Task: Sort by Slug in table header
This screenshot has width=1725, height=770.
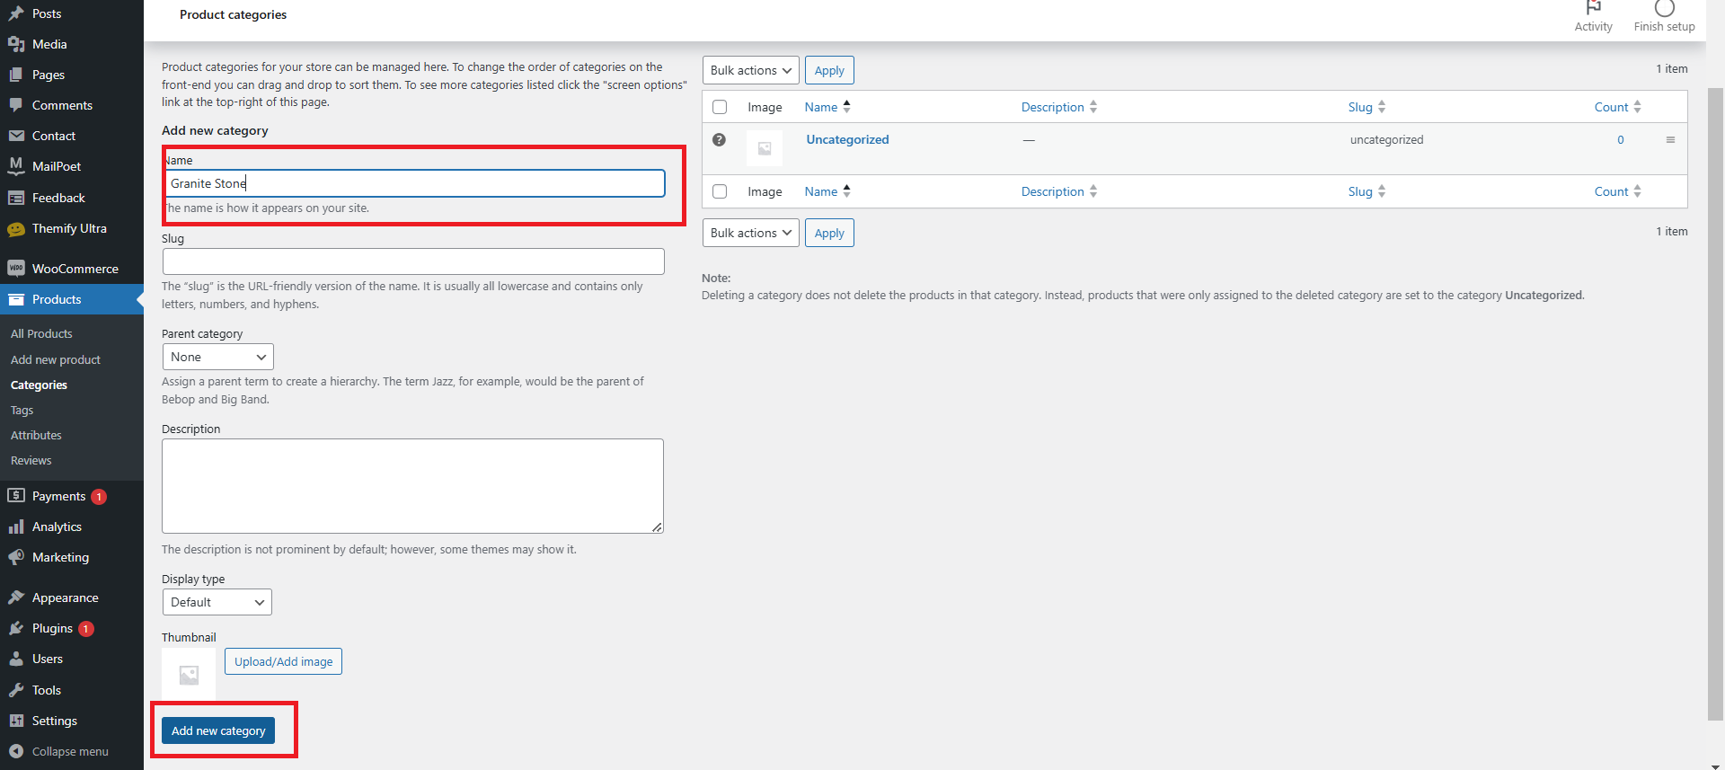Action: [x=1367, y=107]
